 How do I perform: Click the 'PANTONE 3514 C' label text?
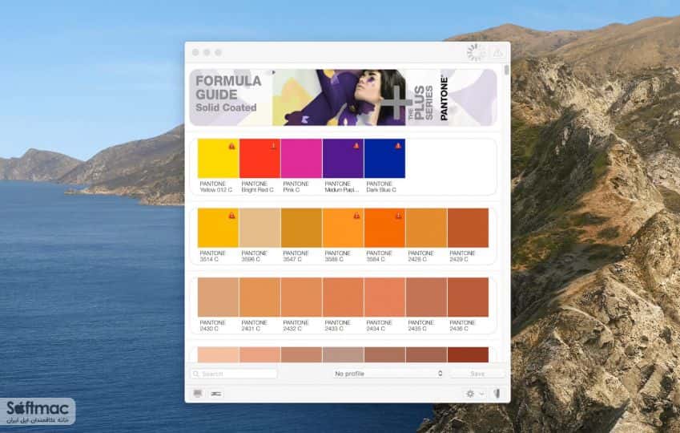212,257
